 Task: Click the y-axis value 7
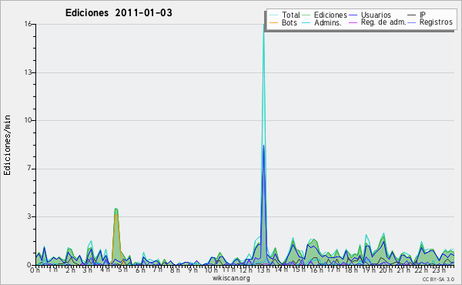(29, 169)
